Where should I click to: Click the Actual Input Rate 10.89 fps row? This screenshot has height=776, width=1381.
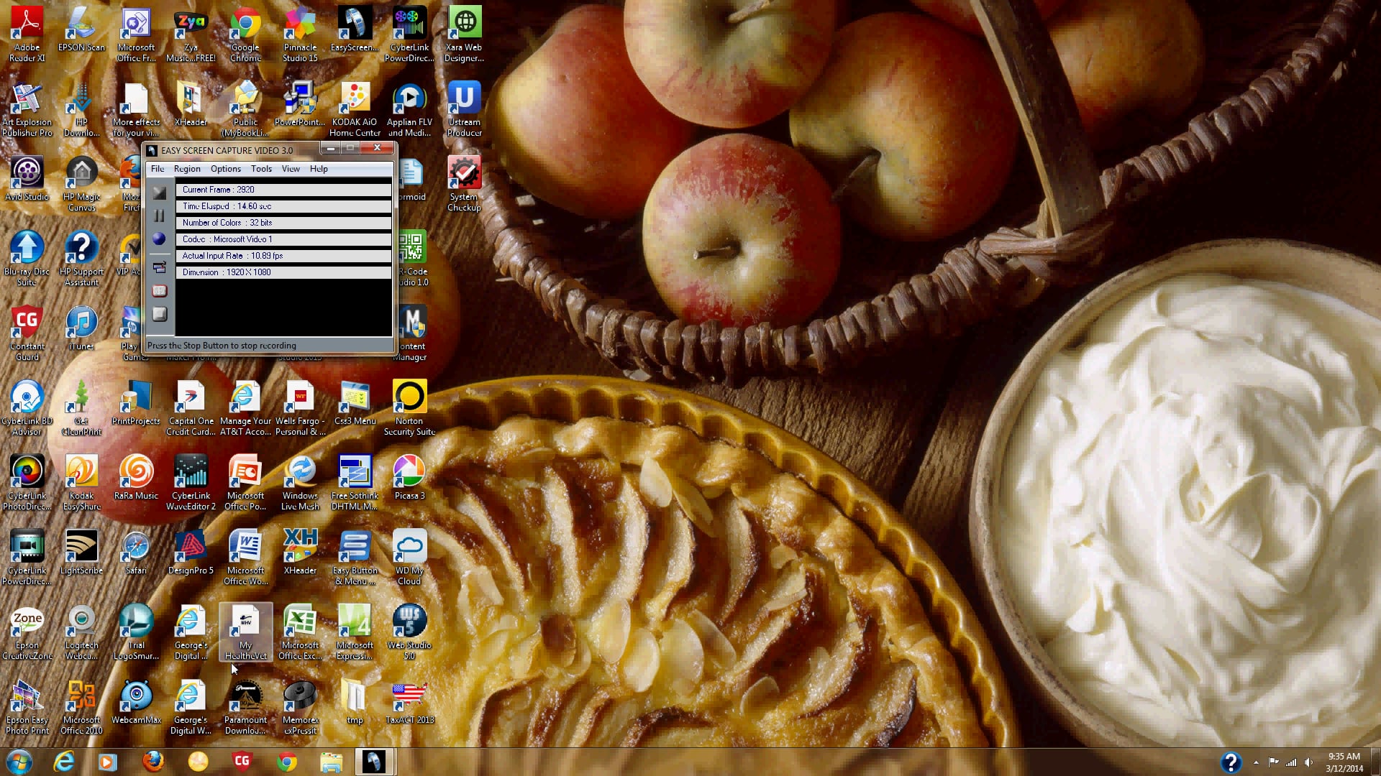click(x=283, y=256)
